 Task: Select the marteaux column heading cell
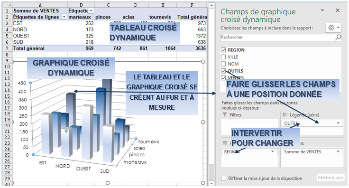pyautogui.click(x=81, y=17)
